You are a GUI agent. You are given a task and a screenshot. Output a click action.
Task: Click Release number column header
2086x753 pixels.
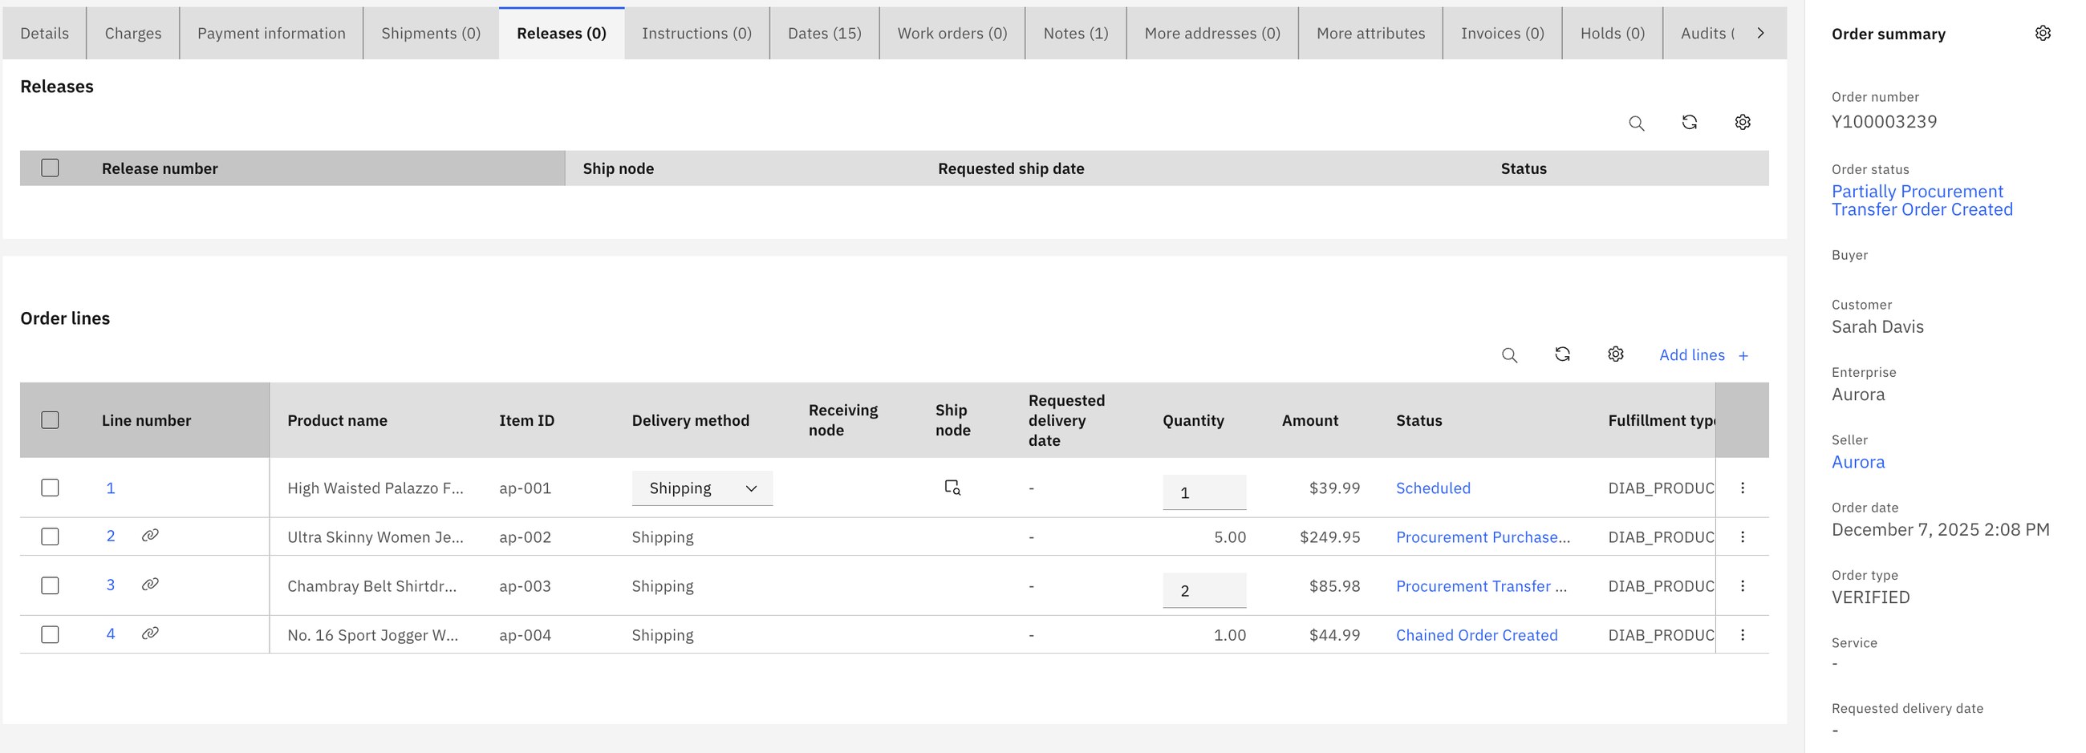[160, 168]
